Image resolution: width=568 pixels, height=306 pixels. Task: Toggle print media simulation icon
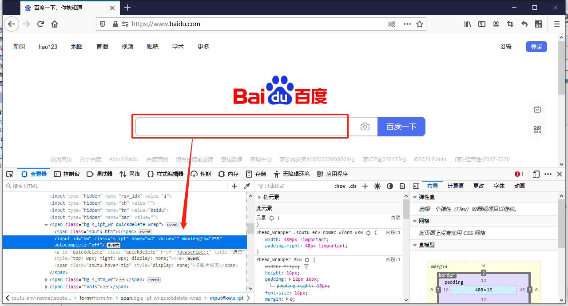pos(402,186)
